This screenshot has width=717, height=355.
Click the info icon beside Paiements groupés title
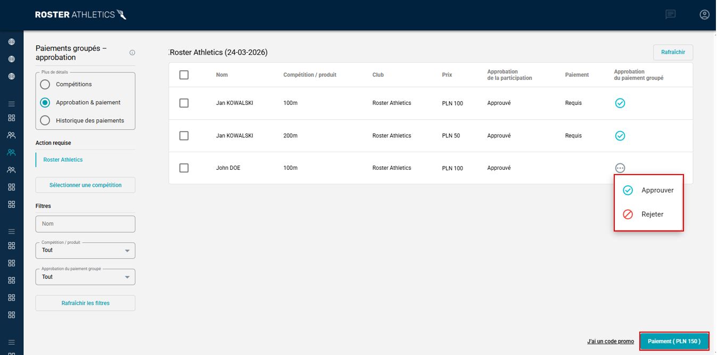[132, 53]
